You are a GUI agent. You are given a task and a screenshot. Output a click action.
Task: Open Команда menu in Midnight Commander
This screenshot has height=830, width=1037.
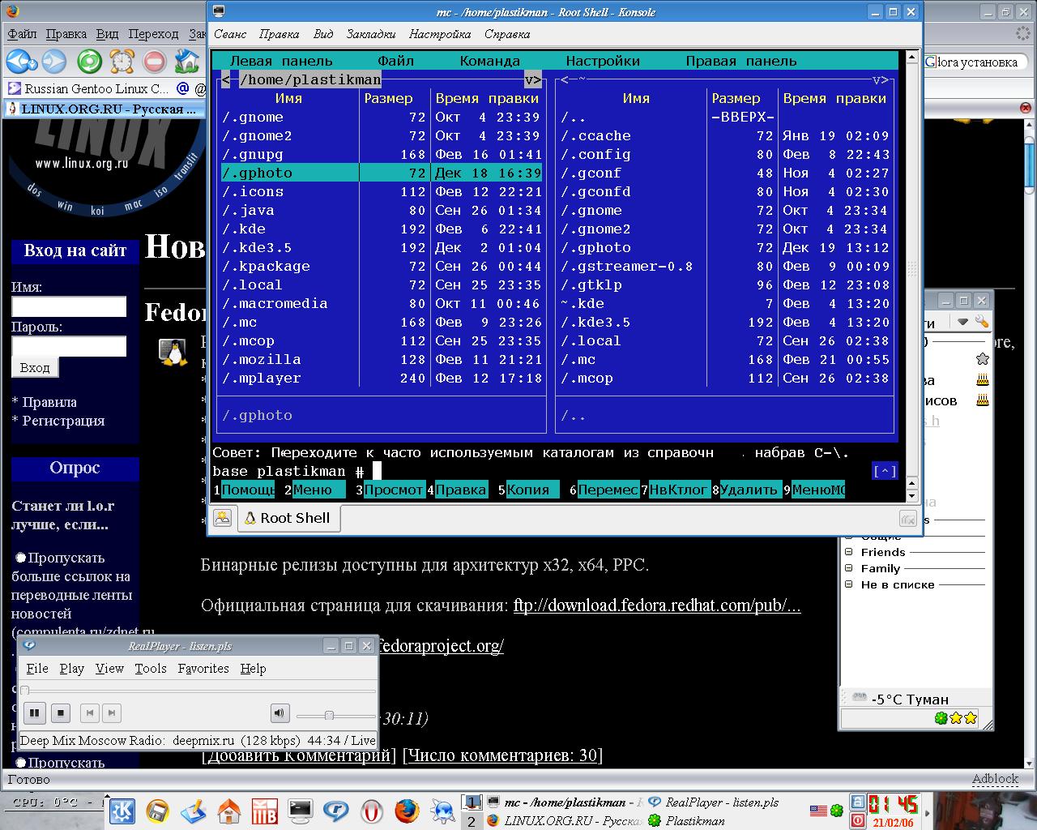coord(490,61)
